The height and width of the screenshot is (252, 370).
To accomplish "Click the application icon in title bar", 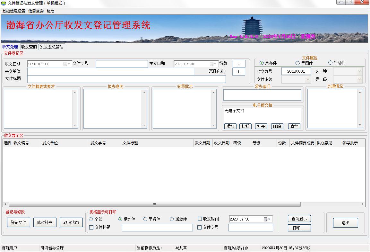I will 4,3.
